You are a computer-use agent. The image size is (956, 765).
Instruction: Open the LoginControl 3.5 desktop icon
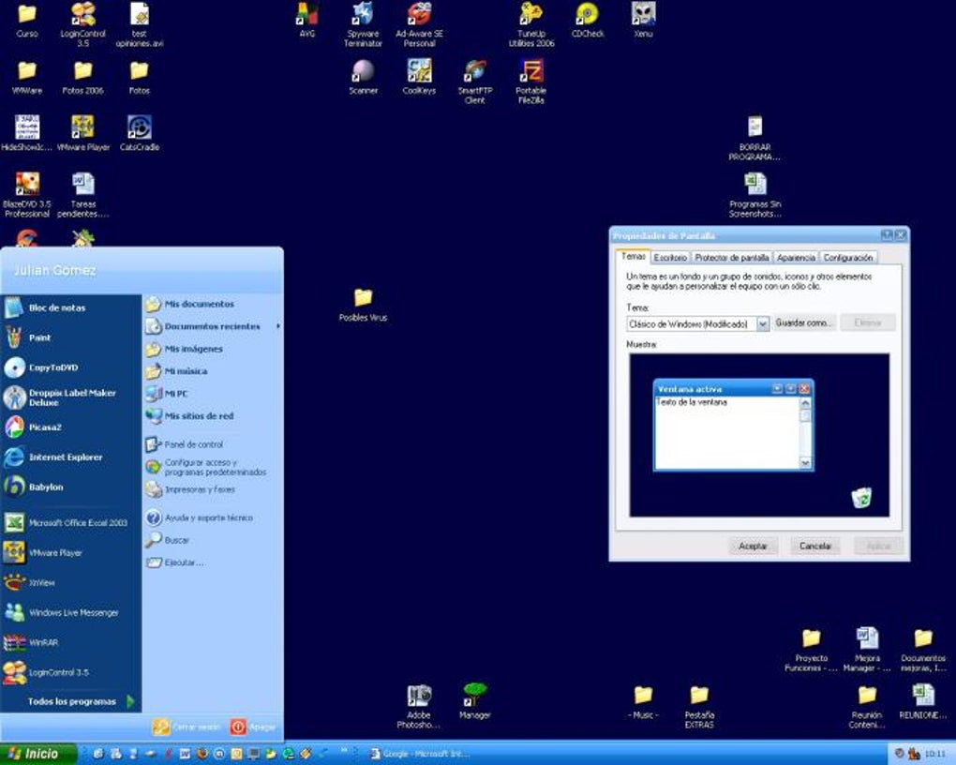click(x=82, y=24)
